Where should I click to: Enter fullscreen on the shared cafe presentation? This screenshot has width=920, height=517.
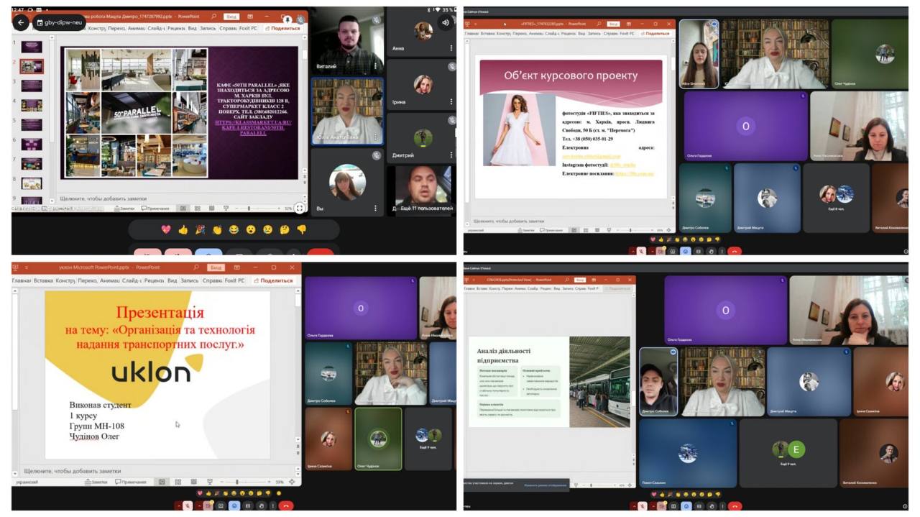click(300, 208)
